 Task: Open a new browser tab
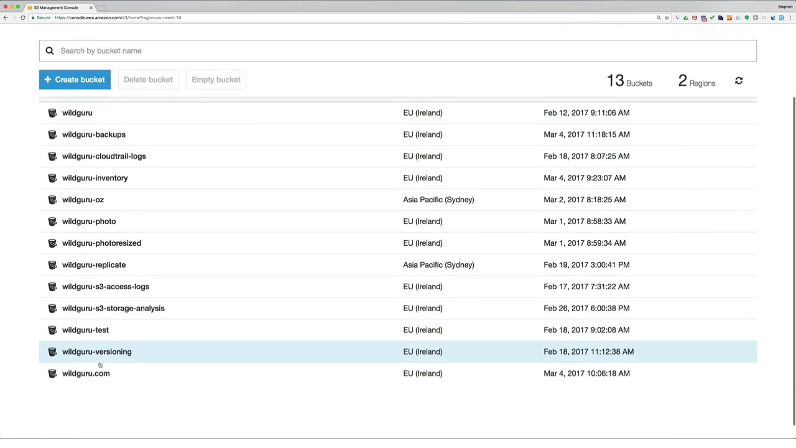[x=103, y=7]
